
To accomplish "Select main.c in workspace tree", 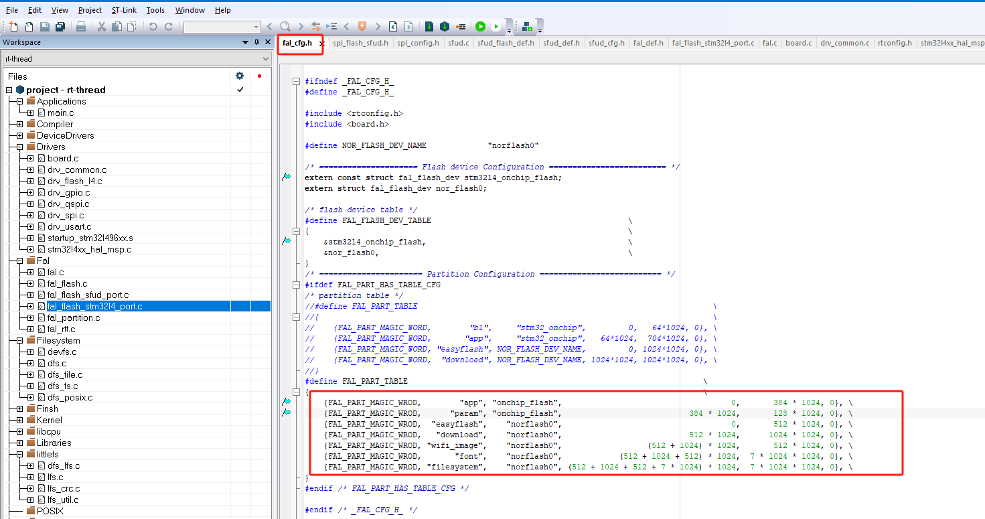I will click(x=60, y=113).
